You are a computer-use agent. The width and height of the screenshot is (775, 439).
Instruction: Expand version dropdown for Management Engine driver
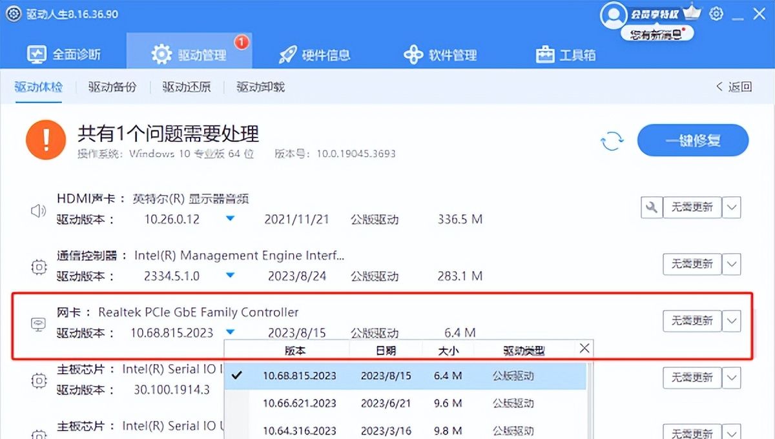coord(231,276)
